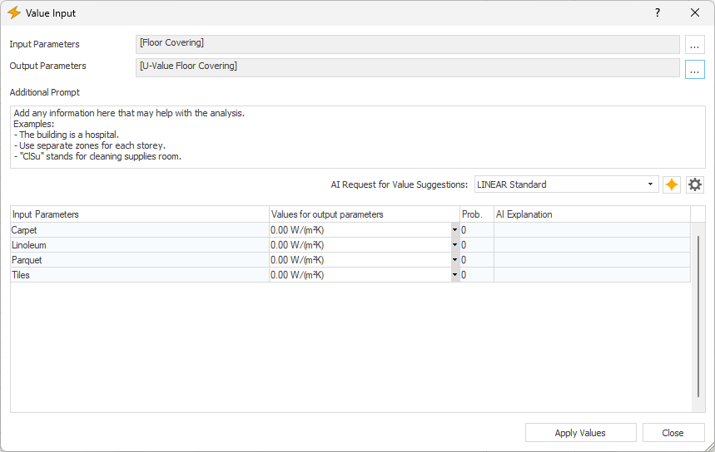Click the table vertical scrollbar
Viewport: 715px width, 452px height.
point(698,317)
